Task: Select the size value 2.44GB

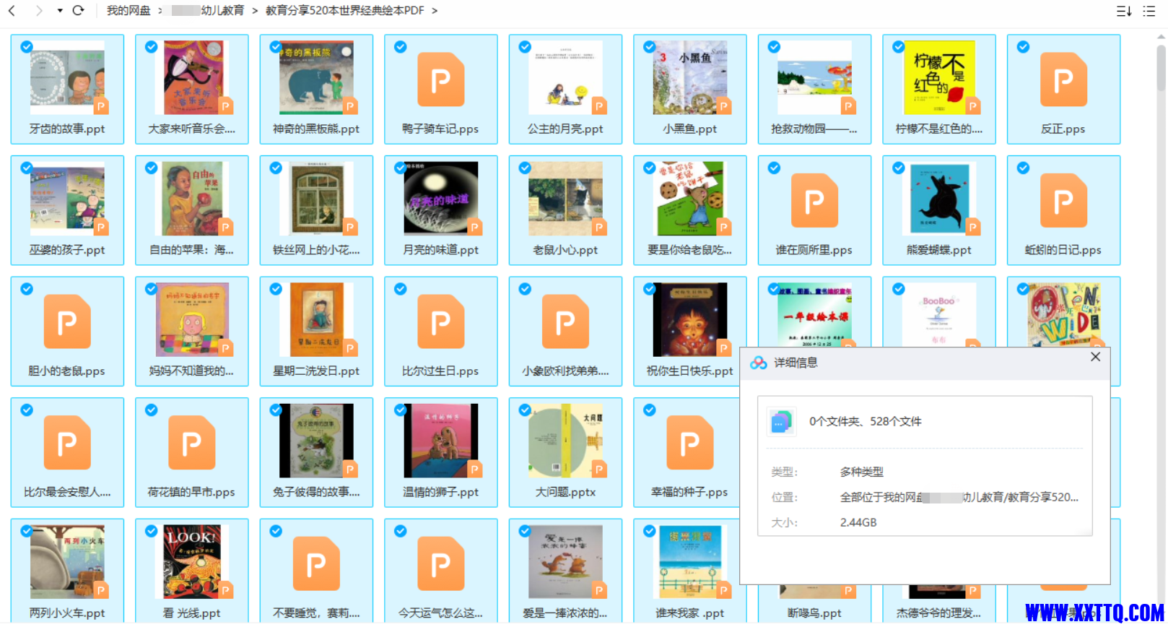Action: click(x=858, y=522)
